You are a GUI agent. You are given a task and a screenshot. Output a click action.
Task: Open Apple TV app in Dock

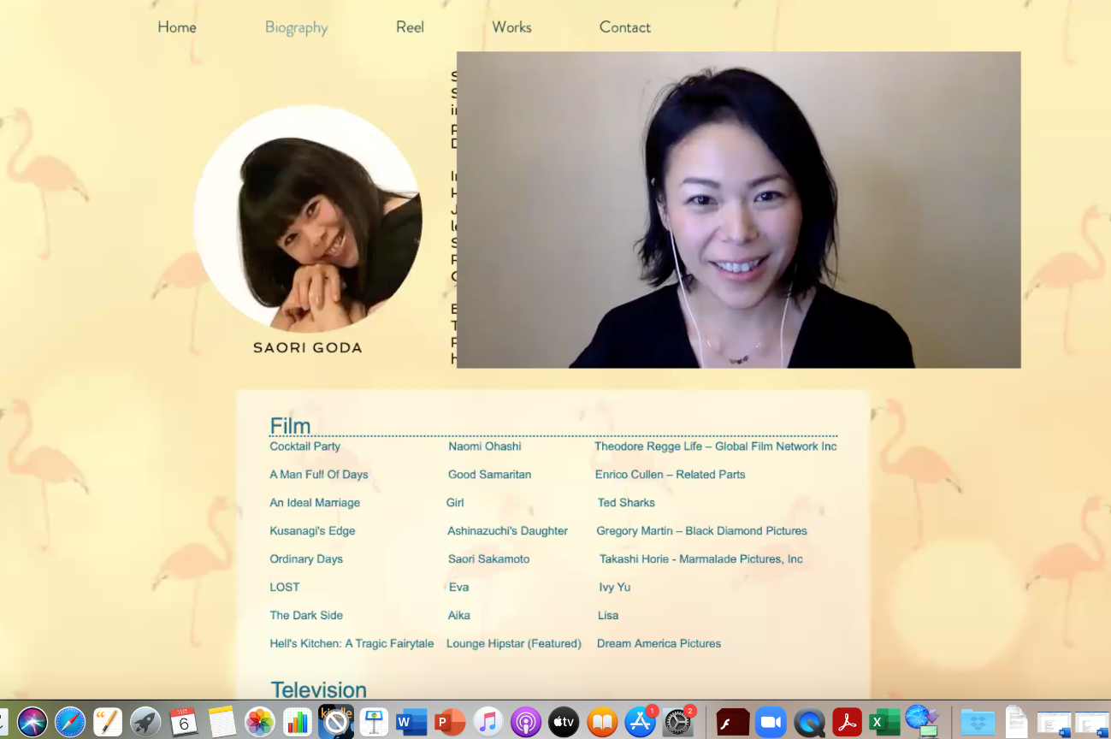(564, 722)
